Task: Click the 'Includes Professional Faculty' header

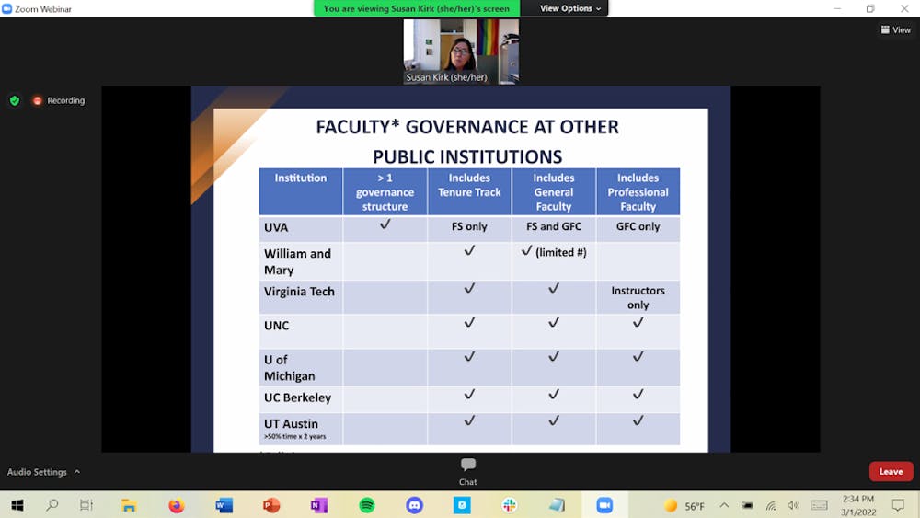Action: (x=638, y=191)
